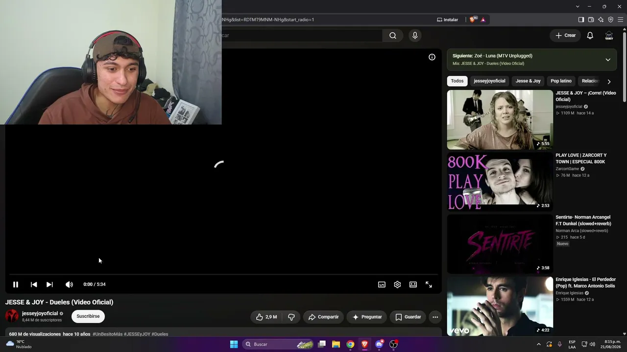627x352 pixels.
Task: Show hidden system tray icons
Action: tap(539, 344)
